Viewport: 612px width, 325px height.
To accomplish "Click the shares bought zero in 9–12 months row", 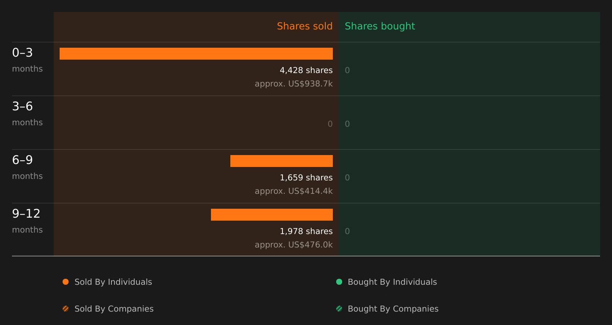I will [x=347, y=231].
